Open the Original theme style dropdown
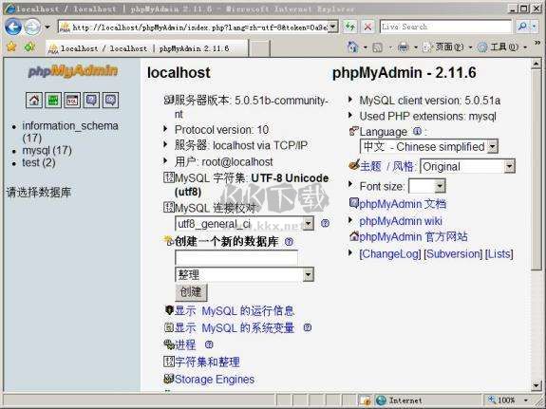 (467, 166)
